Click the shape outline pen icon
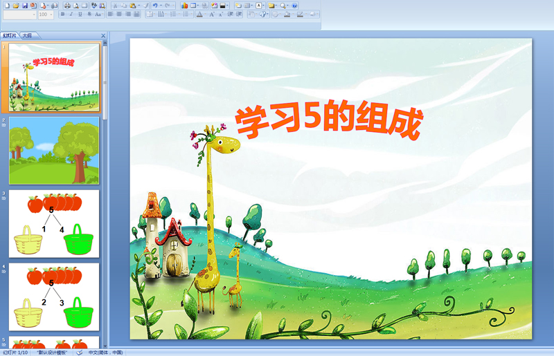 [x=300, y=14]
